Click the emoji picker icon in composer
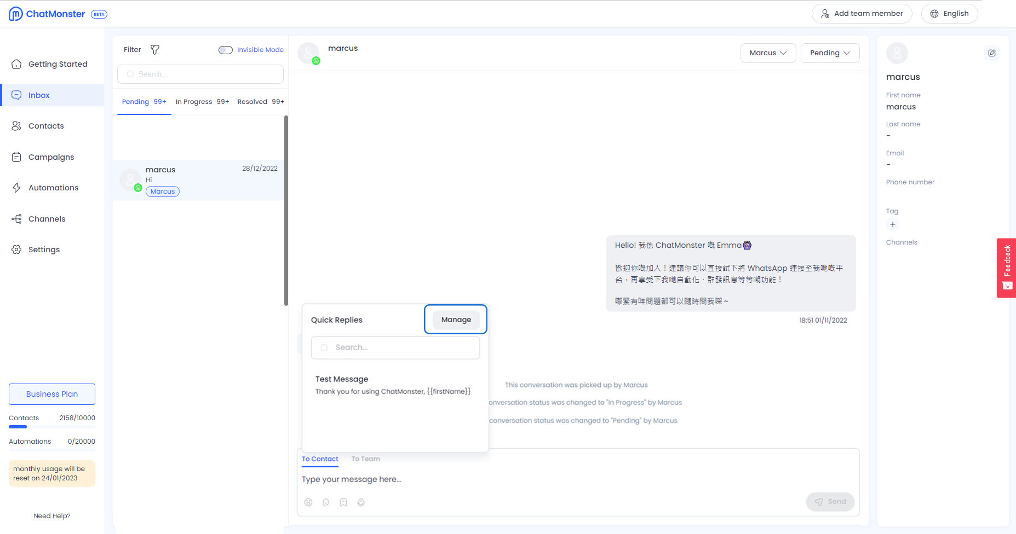Image resolution: width=1016 pixels, height=534 pixels. click(308, 502)
